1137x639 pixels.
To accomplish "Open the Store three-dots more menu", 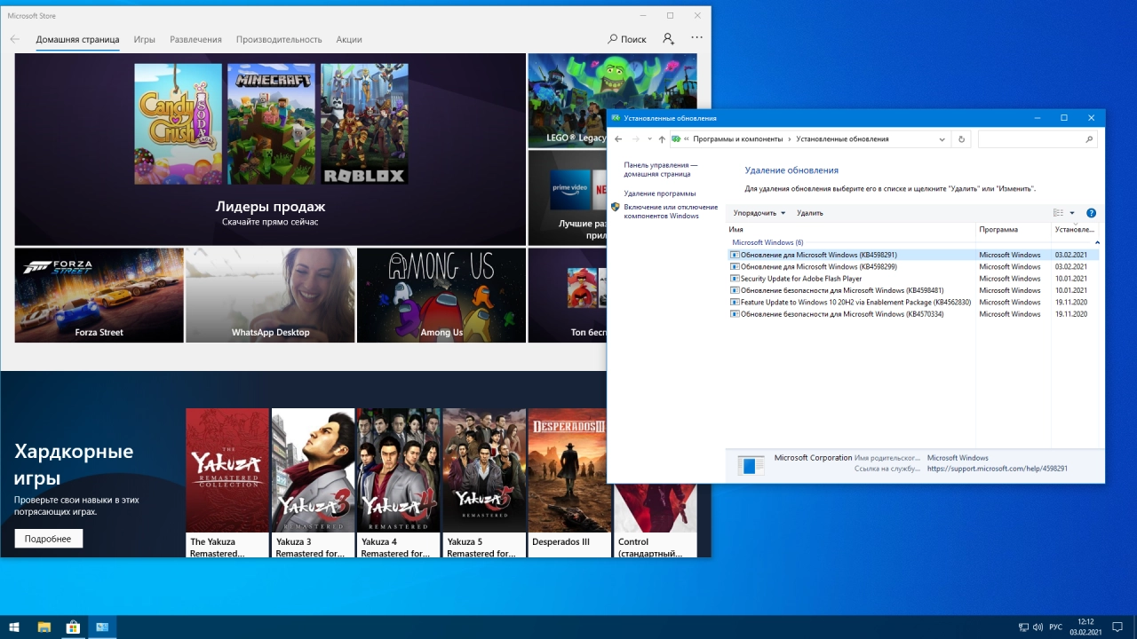I will (x=696, y=38).
